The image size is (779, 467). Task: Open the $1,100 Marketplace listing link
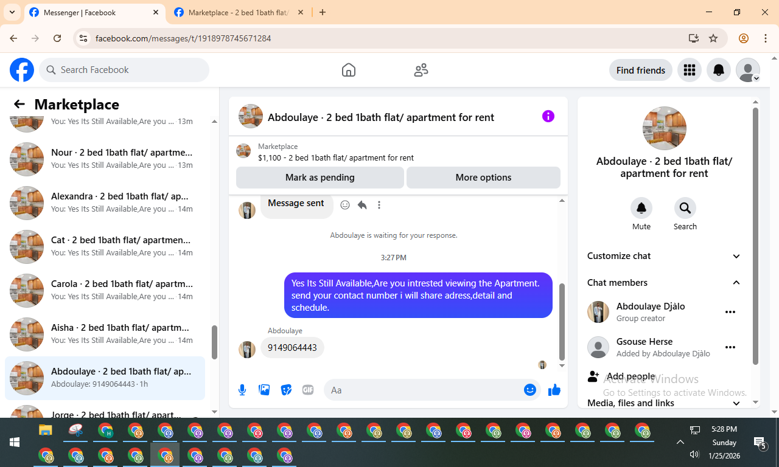coord(335,157)
